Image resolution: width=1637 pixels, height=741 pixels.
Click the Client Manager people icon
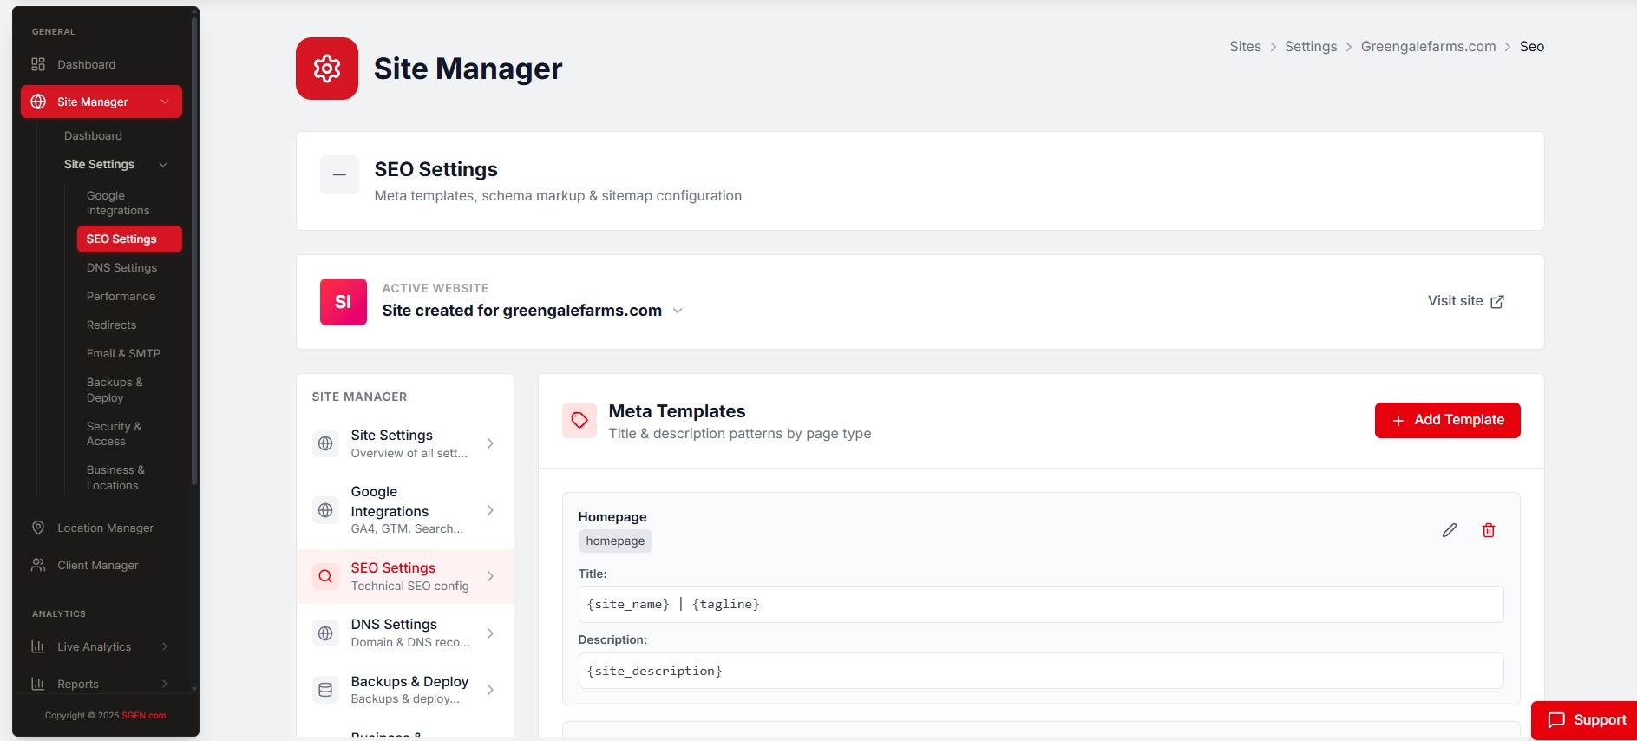pyautogui.click(x=38, y=565)
